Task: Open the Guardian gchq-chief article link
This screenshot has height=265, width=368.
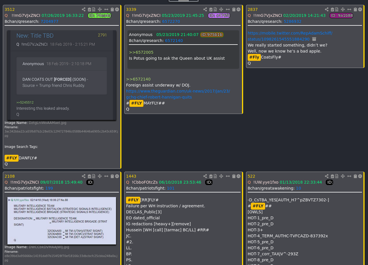Action: pos(178,94)
